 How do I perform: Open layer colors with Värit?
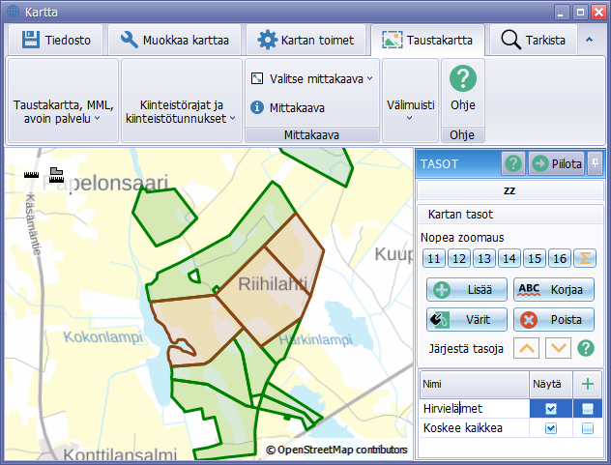[467, 320]
